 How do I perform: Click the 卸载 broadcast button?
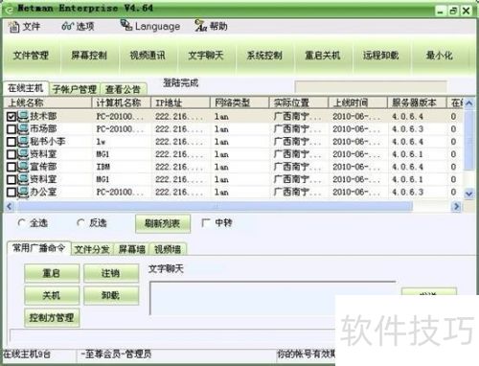pos(111,295)
